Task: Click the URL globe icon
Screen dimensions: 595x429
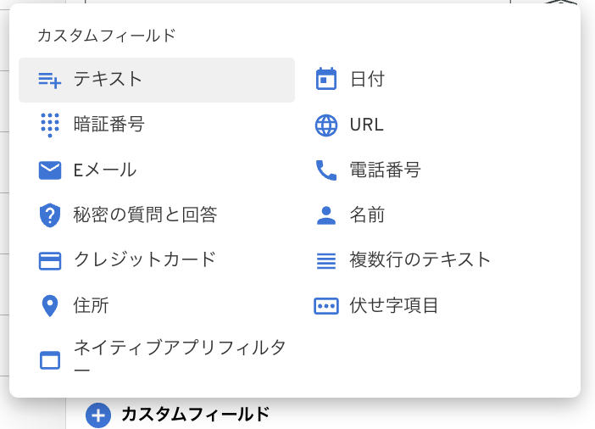Action: [x=326, y=125]
